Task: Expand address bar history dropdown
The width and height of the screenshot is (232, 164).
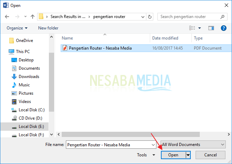Action: point(143,17)
